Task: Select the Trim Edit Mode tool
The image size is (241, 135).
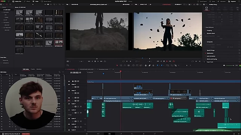Action: click(x=121, y=66)
